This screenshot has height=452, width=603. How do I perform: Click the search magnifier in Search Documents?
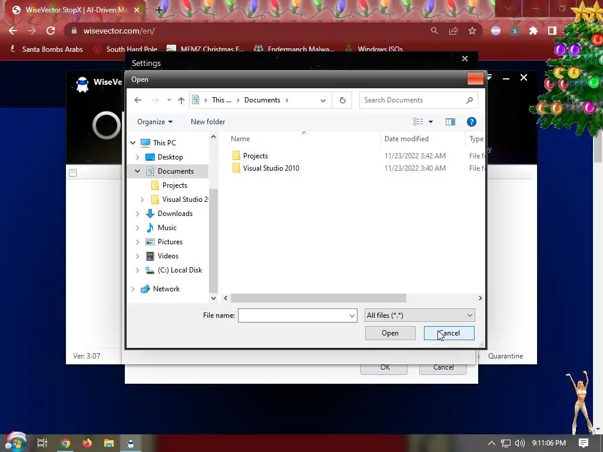(x=469, y=100)
